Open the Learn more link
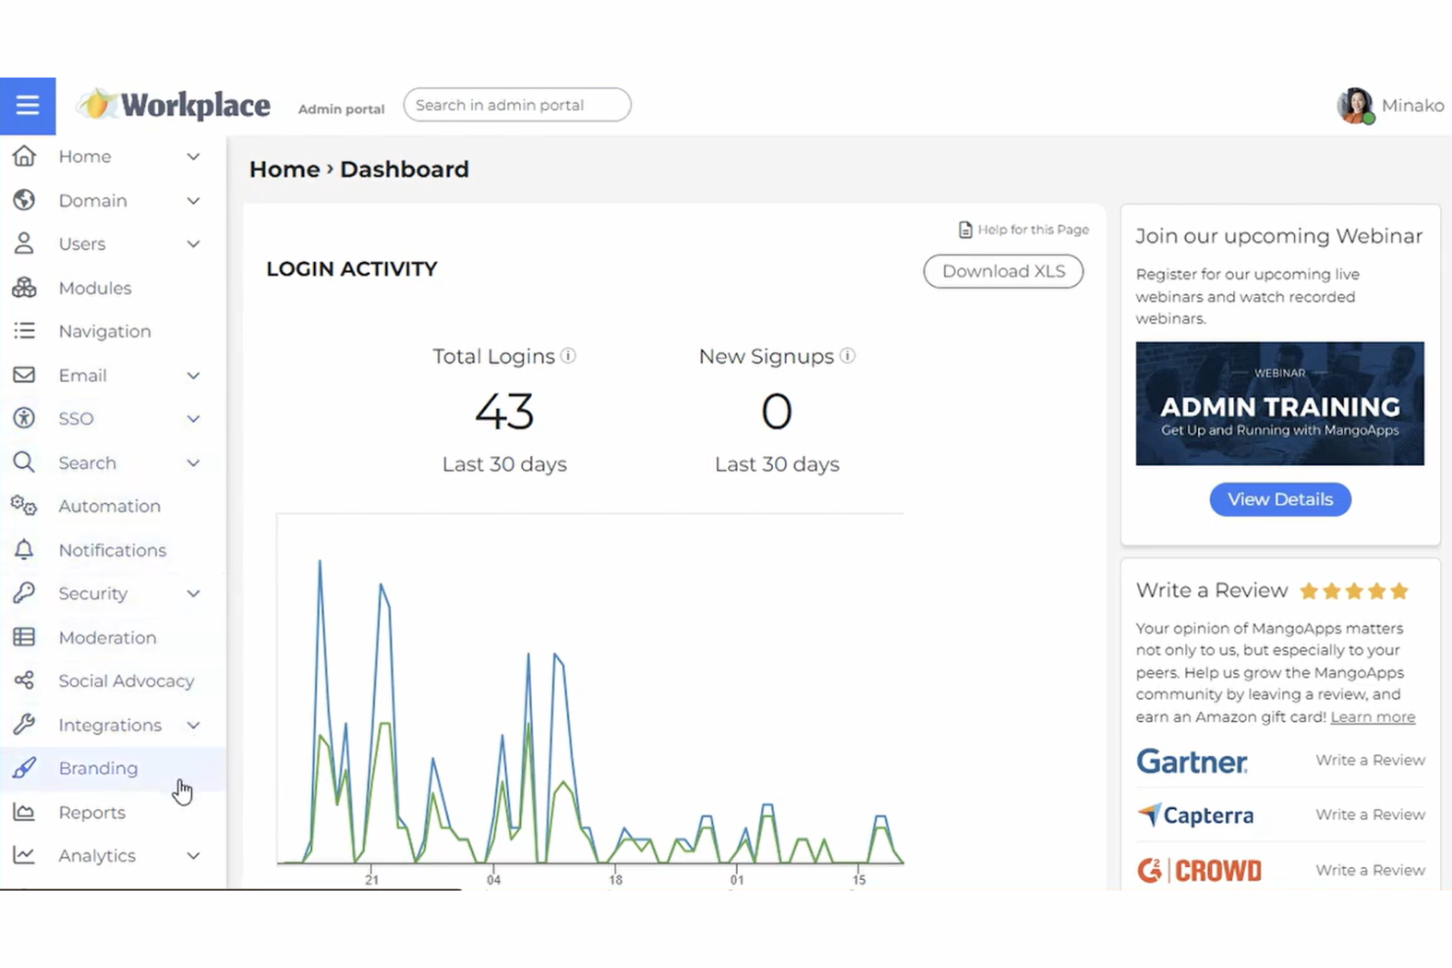 1372,717
